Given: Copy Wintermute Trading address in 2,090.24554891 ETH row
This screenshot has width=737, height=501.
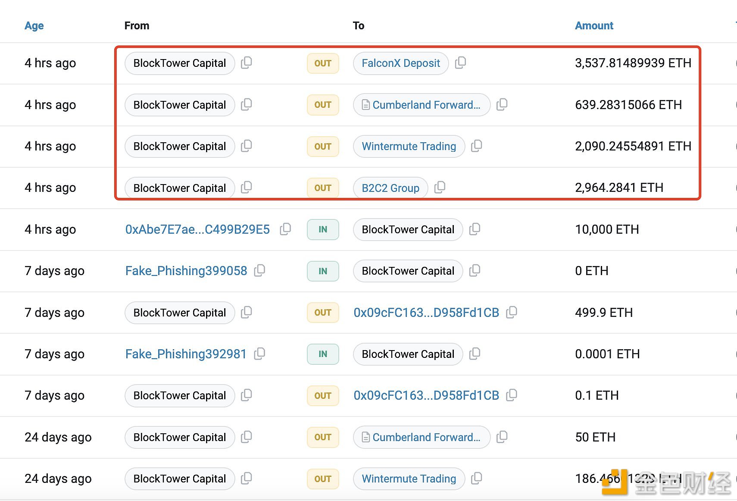Looking at the screenshot, I should [476, 146].
